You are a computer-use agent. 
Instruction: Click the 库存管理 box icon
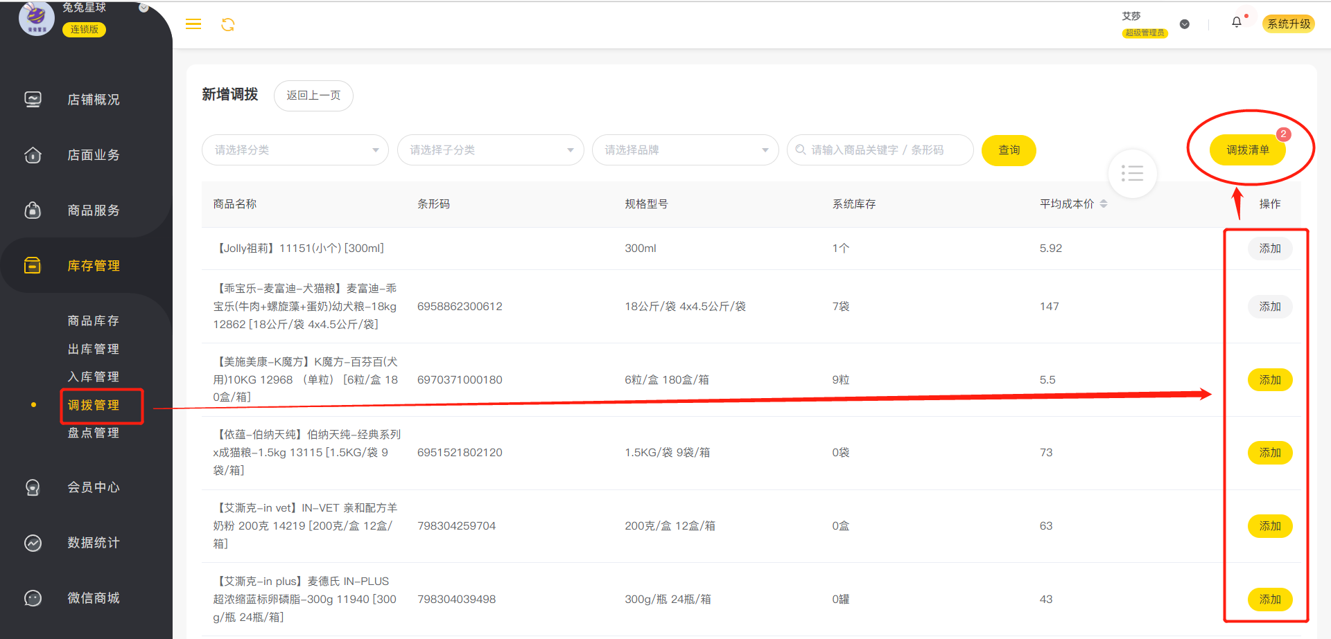click(33, 266)
